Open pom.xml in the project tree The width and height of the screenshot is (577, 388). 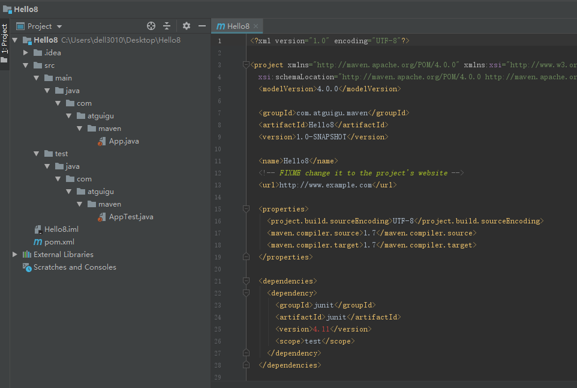tap(59, 242)
